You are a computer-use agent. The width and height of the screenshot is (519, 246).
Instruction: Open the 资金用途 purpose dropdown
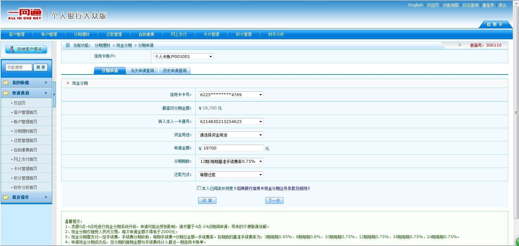231,135
